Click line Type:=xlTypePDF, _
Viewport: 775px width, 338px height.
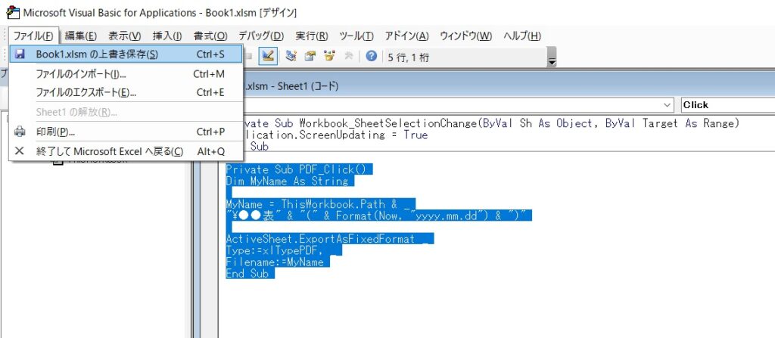coord(283,250)
